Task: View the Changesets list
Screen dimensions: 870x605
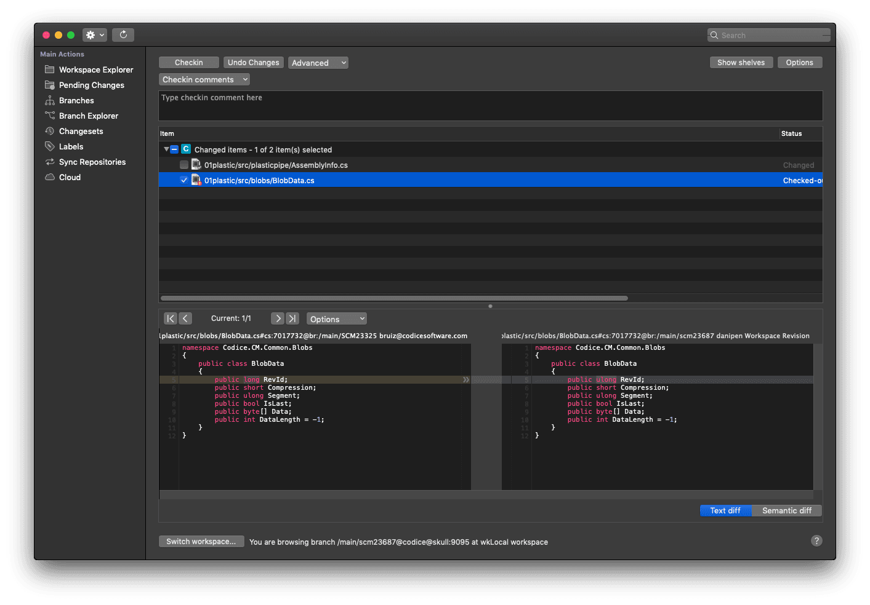Action: (82, 131)
